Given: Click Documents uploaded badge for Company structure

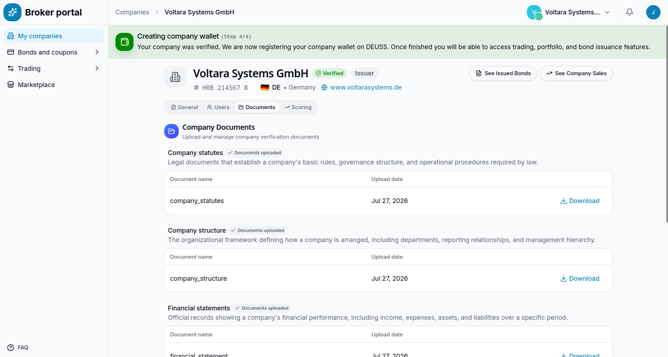Looking at the screenshot, I should point(258,231).
